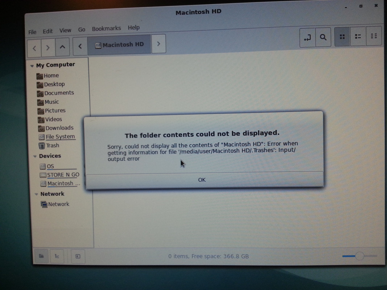Viewport: 387px width, 290px height.
Task: Click path bar right scroll arrow
Action: [158, 44]
